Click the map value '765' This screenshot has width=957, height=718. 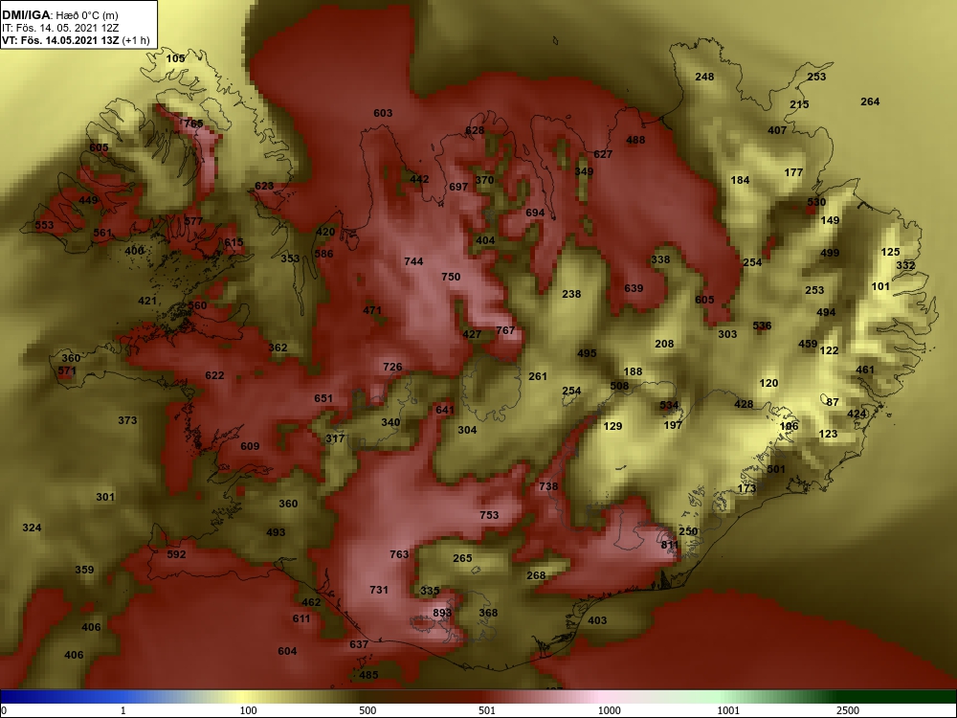point(193,123)
